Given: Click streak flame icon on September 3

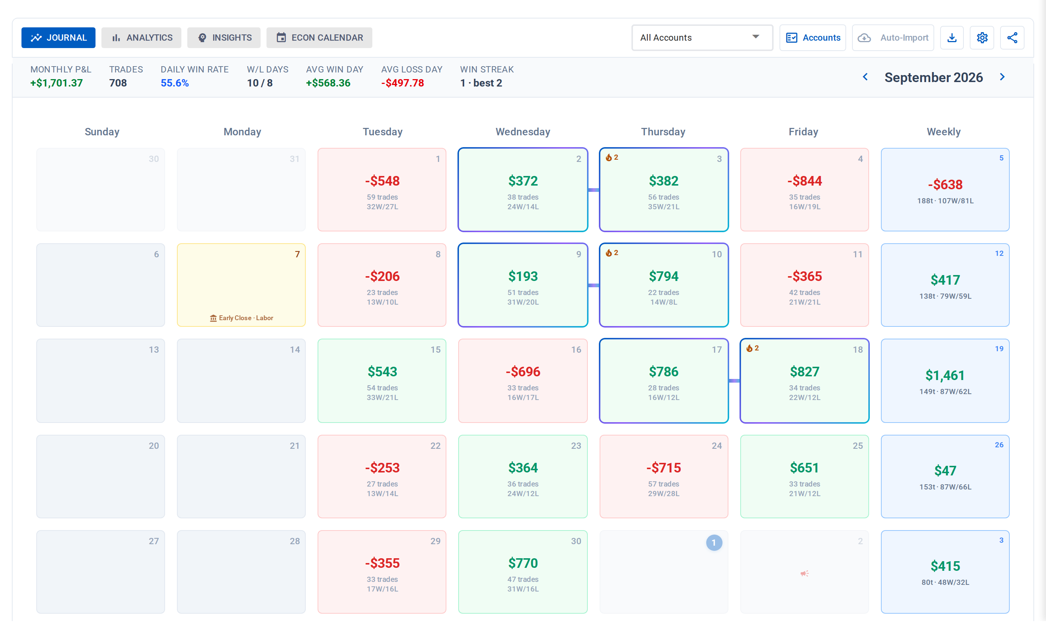Looking at the screenshot, I should 609,157.
